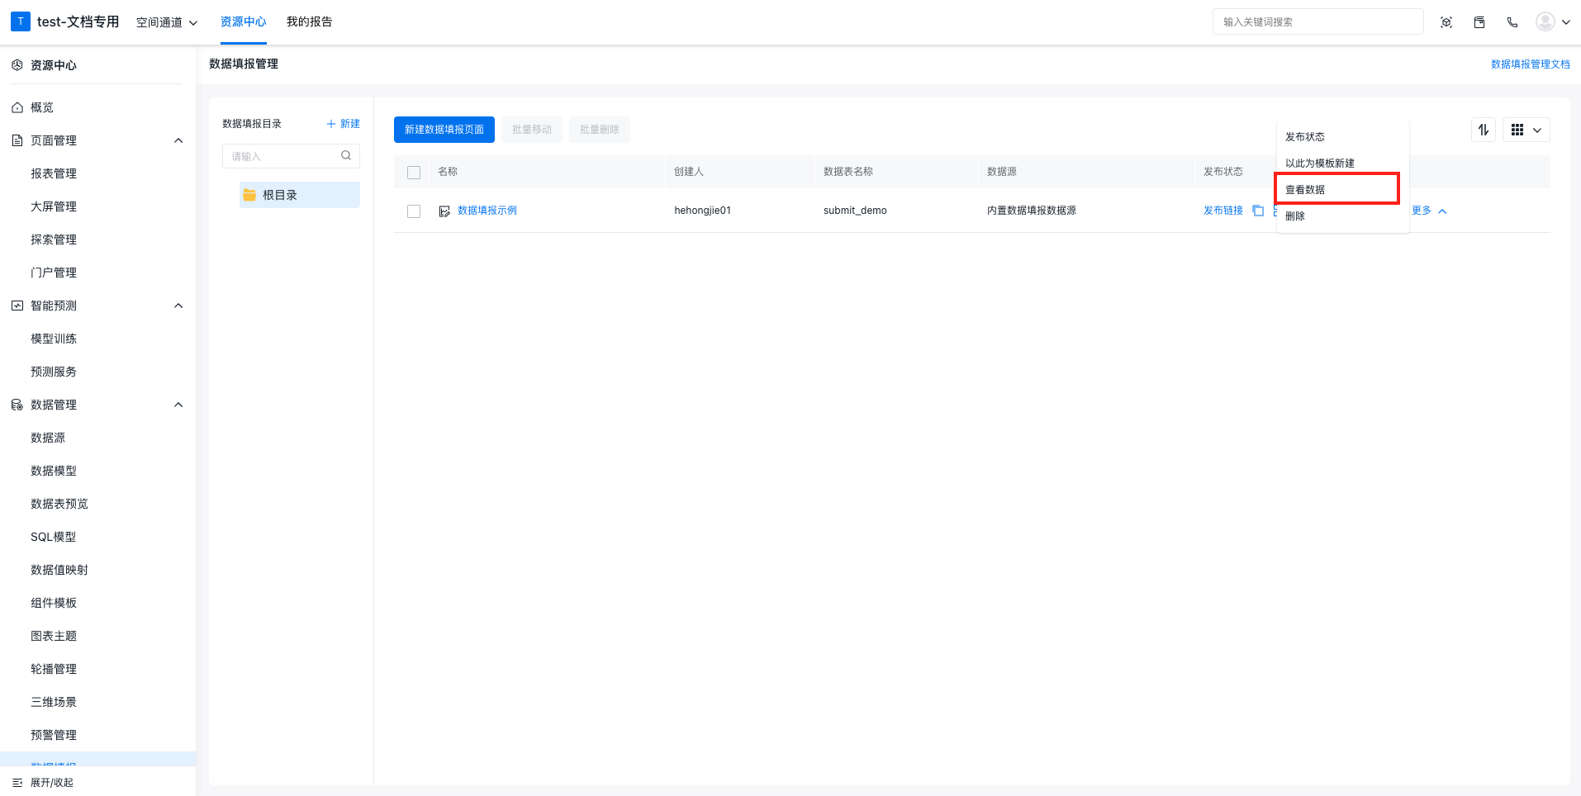Open the 数据填报管理文档 link
This screenshot has height=796, width=1581.
pyautogui.click(x=1530, y=64)
